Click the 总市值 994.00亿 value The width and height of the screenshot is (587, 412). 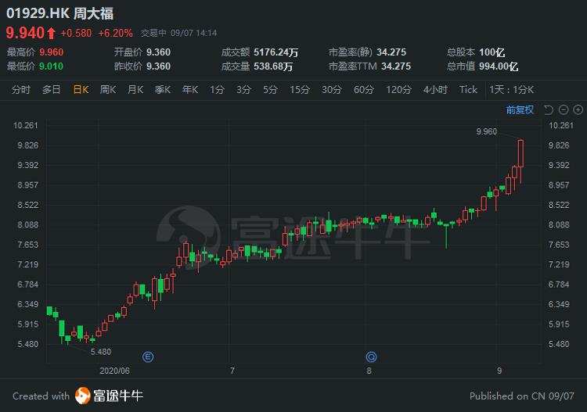click(499, 66)
